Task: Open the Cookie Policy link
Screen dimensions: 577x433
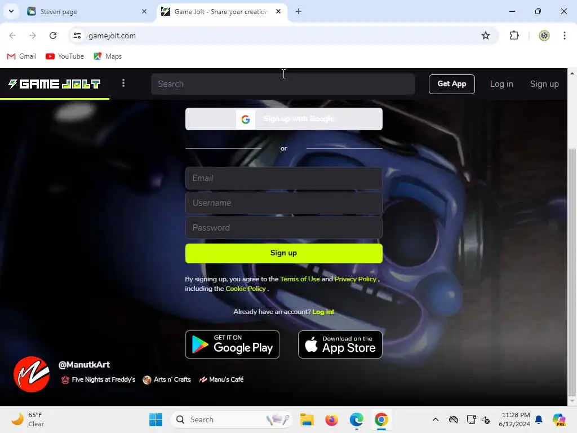Action: (246, 289)
